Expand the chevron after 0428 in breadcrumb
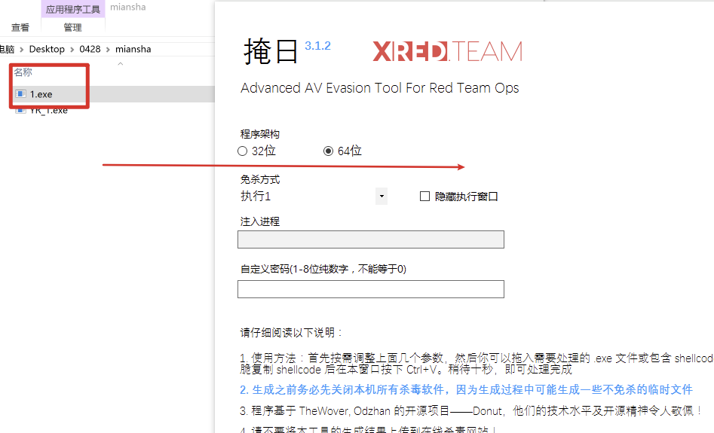 (108, 50)
